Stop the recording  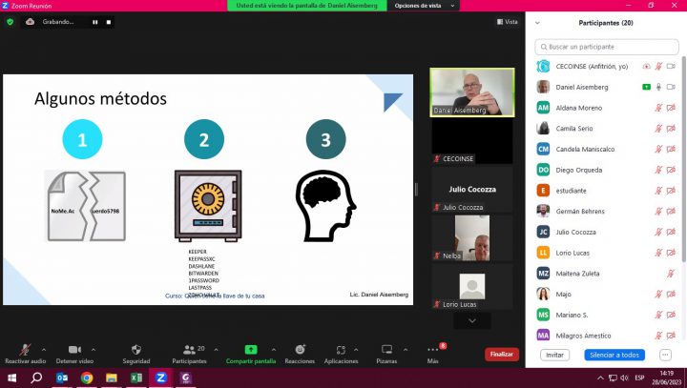[109, 22]
